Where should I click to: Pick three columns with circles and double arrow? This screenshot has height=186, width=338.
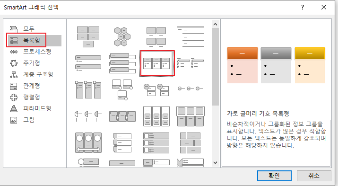coord(88,142)
